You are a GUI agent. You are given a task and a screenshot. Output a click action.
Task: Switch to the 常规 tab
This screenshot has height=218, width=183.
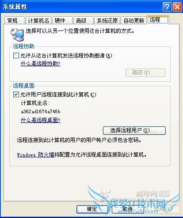point(15,20)
